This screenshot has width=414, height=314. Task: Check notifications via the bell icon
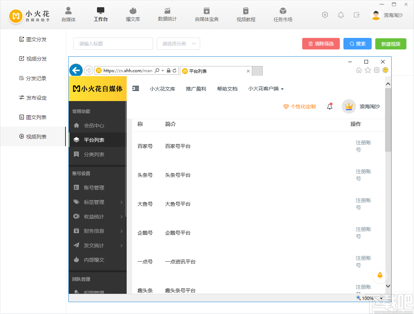click(341, 15)
